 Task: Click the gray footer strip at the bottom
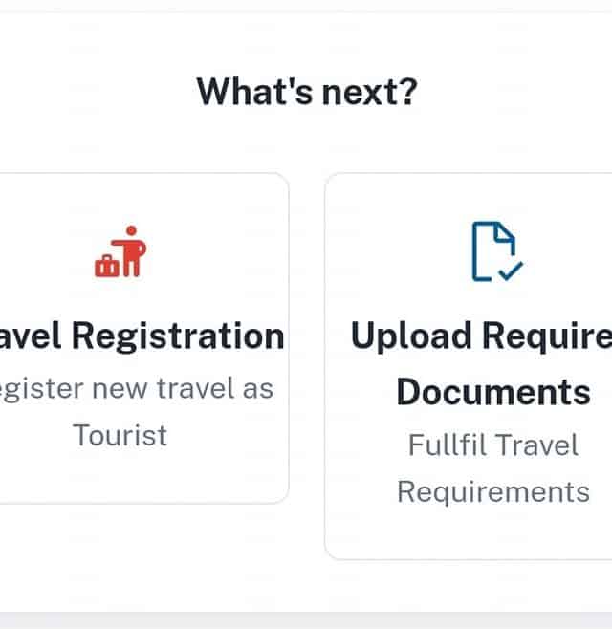306,619
